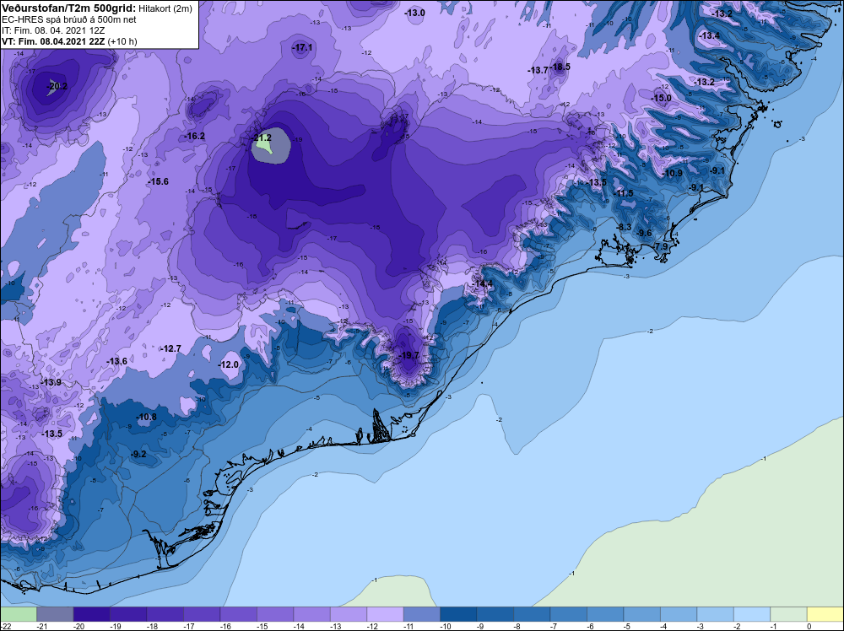Screen dimensions: 844x631
Task: Click the -13.6 temperature reading
Action: [x=116, y=362]
